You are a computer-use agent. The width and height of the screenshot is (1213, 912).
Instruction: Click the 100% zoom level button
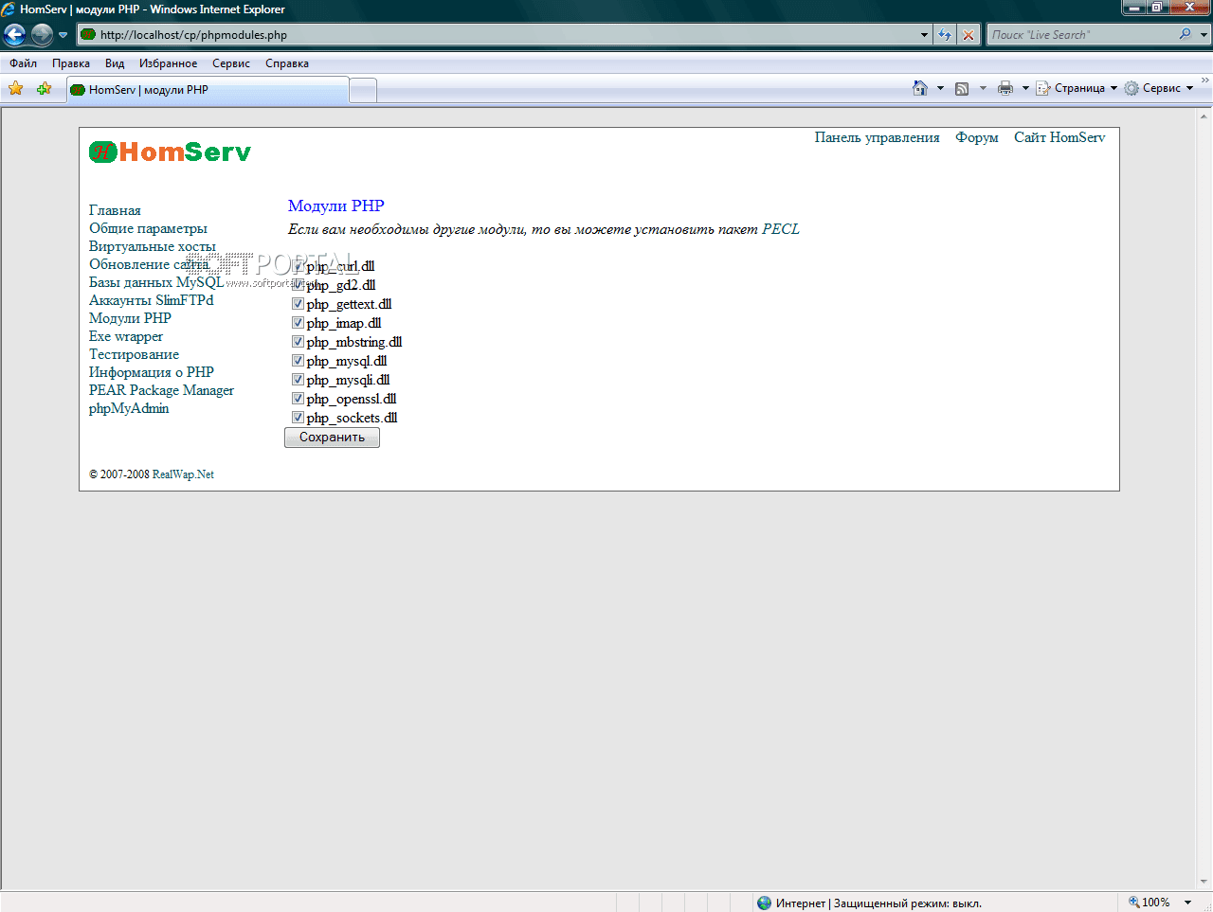[x=1149, y=903]
